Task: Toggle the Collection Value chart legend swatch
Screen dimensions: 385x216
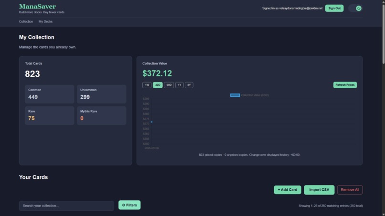Action: pos(235,95)
